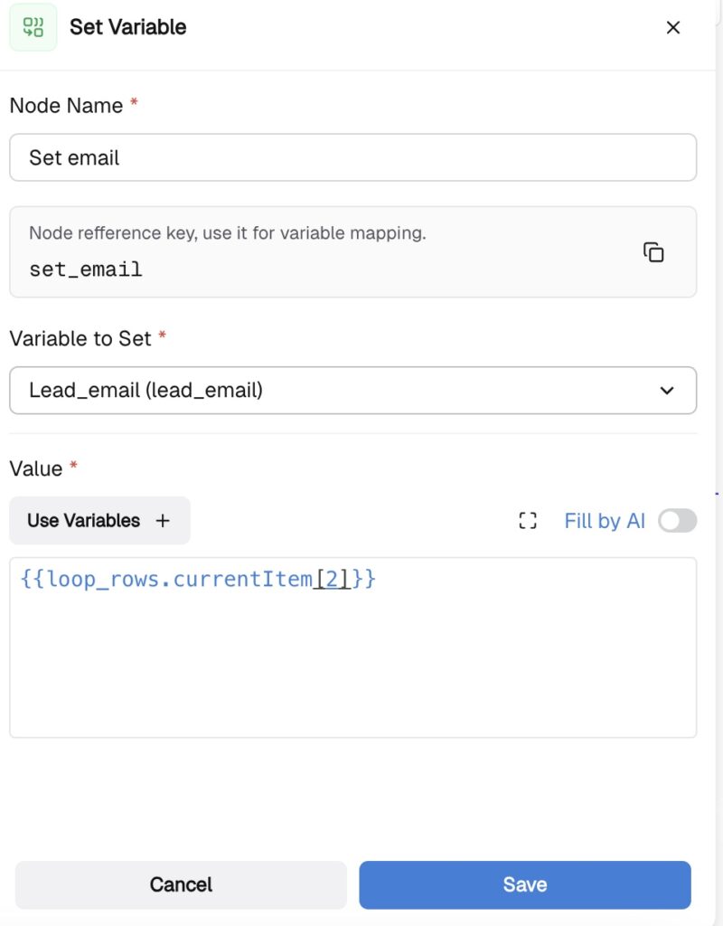Expand the Value editor to fullscreen

click(528, 520)
